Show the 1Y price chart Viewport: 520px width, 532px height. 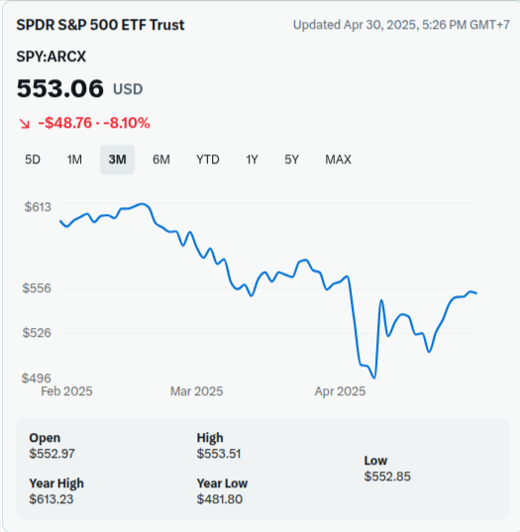point(252,160)
